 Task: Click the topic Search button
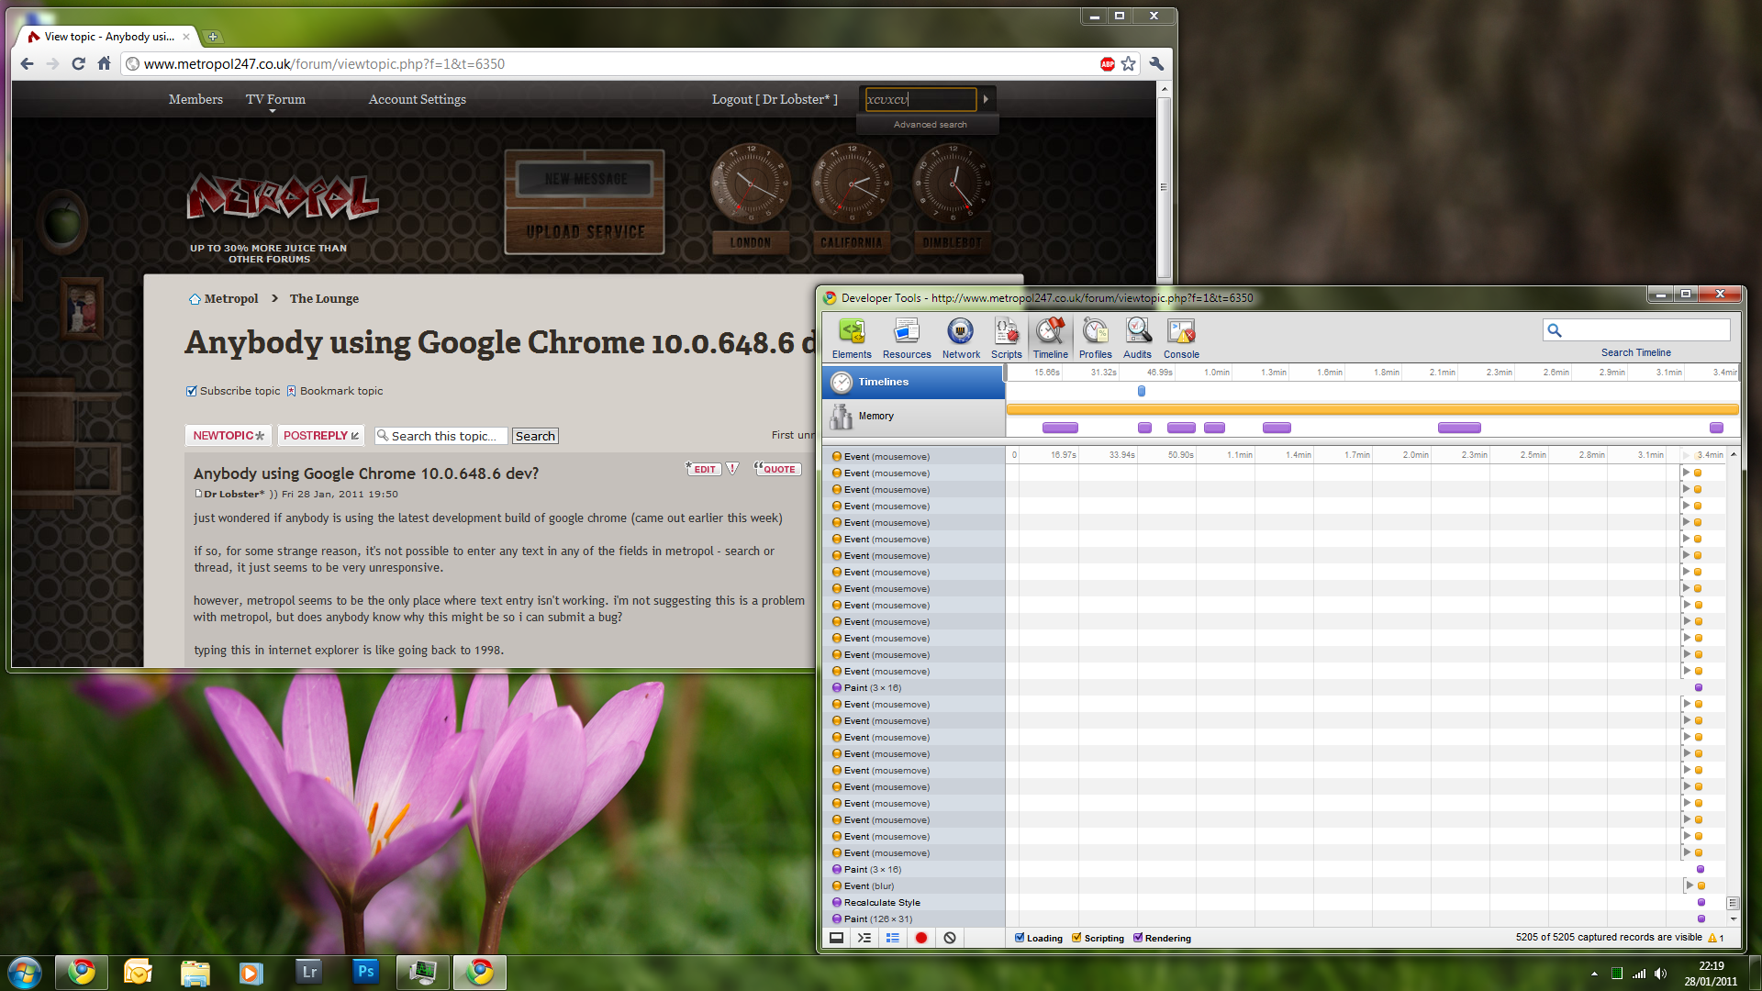tap(535, 436)
